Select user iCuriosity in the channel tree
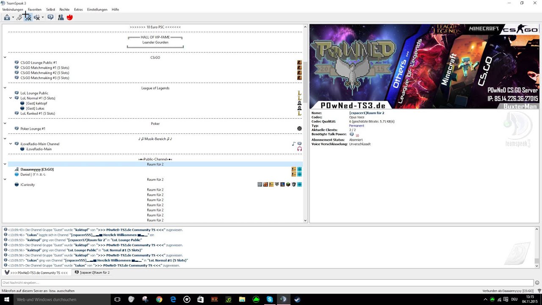The image size is (542, 305). (28, 185)
